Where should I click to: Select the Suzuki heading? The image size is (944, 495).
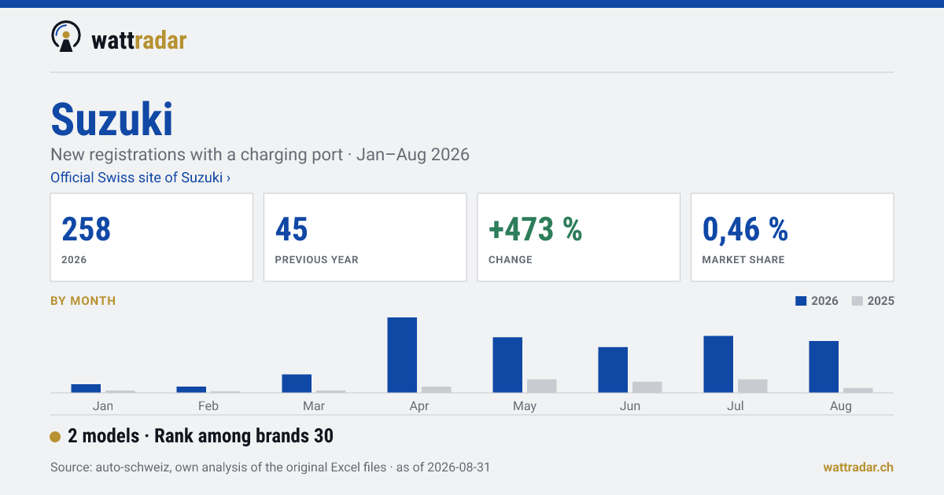click(112, 119)
